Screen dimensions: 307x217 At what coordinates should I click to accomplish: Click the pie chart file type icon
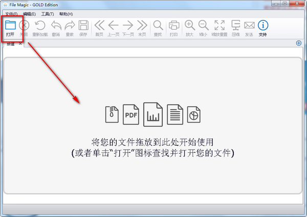coord(193,114)
